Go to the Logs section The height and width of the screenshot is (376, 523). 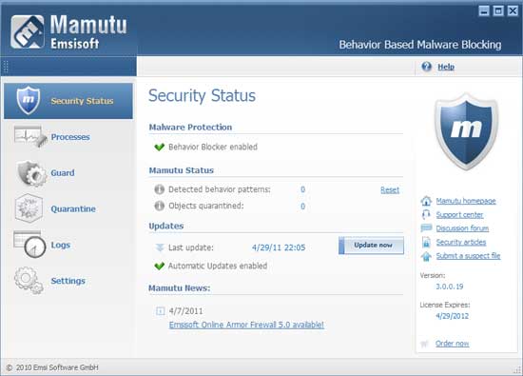[60, 245]
